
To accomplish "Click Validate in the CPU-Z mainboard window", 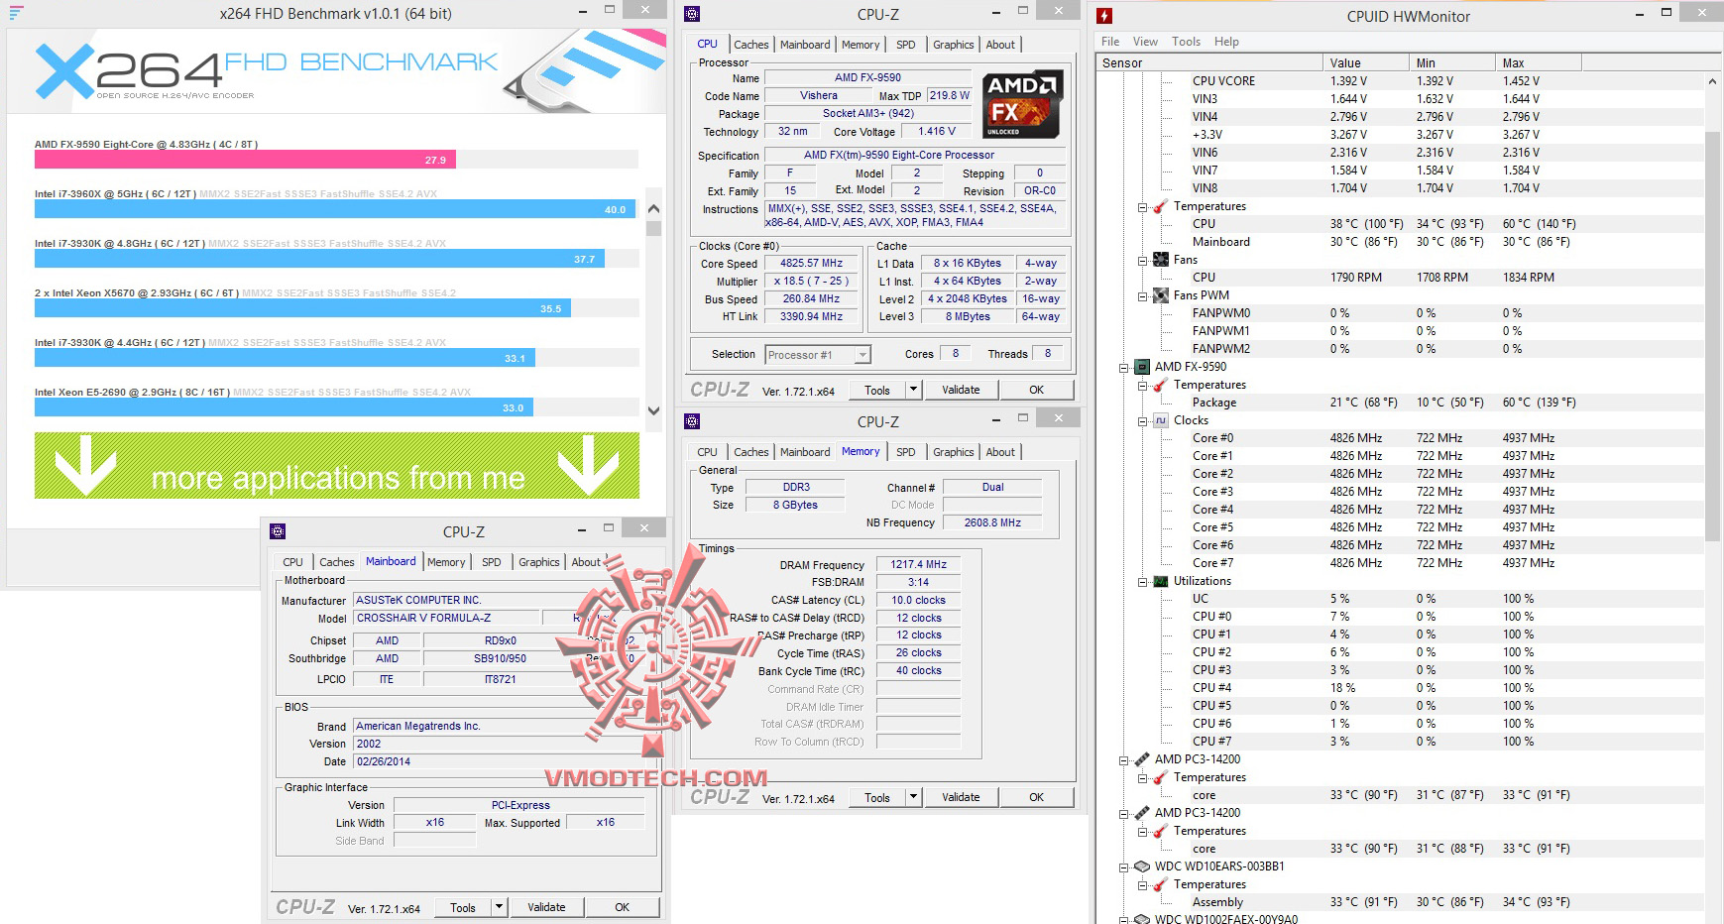I will [546, 907].
